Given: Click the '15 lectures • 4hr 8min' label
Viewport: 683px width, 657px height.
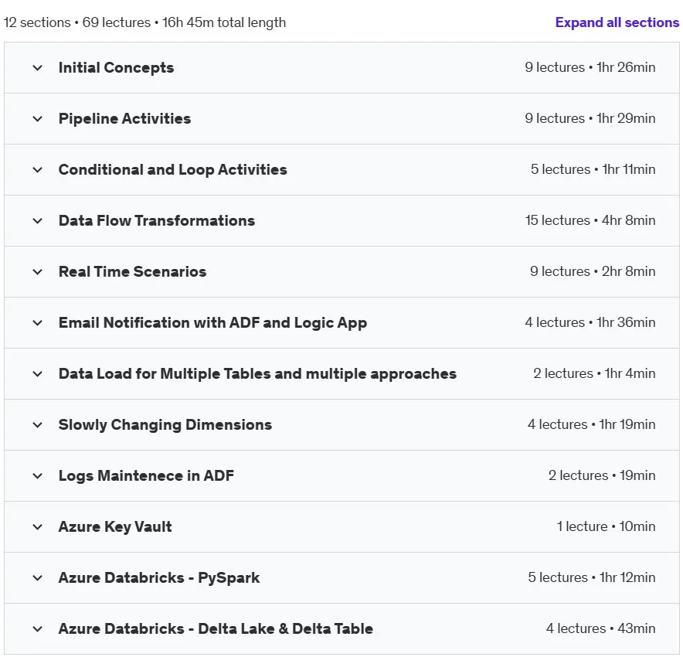Looking at the screenshot, I should pos(590,220).
